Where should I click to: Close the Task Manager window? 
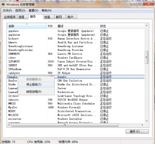coord(148,4)
